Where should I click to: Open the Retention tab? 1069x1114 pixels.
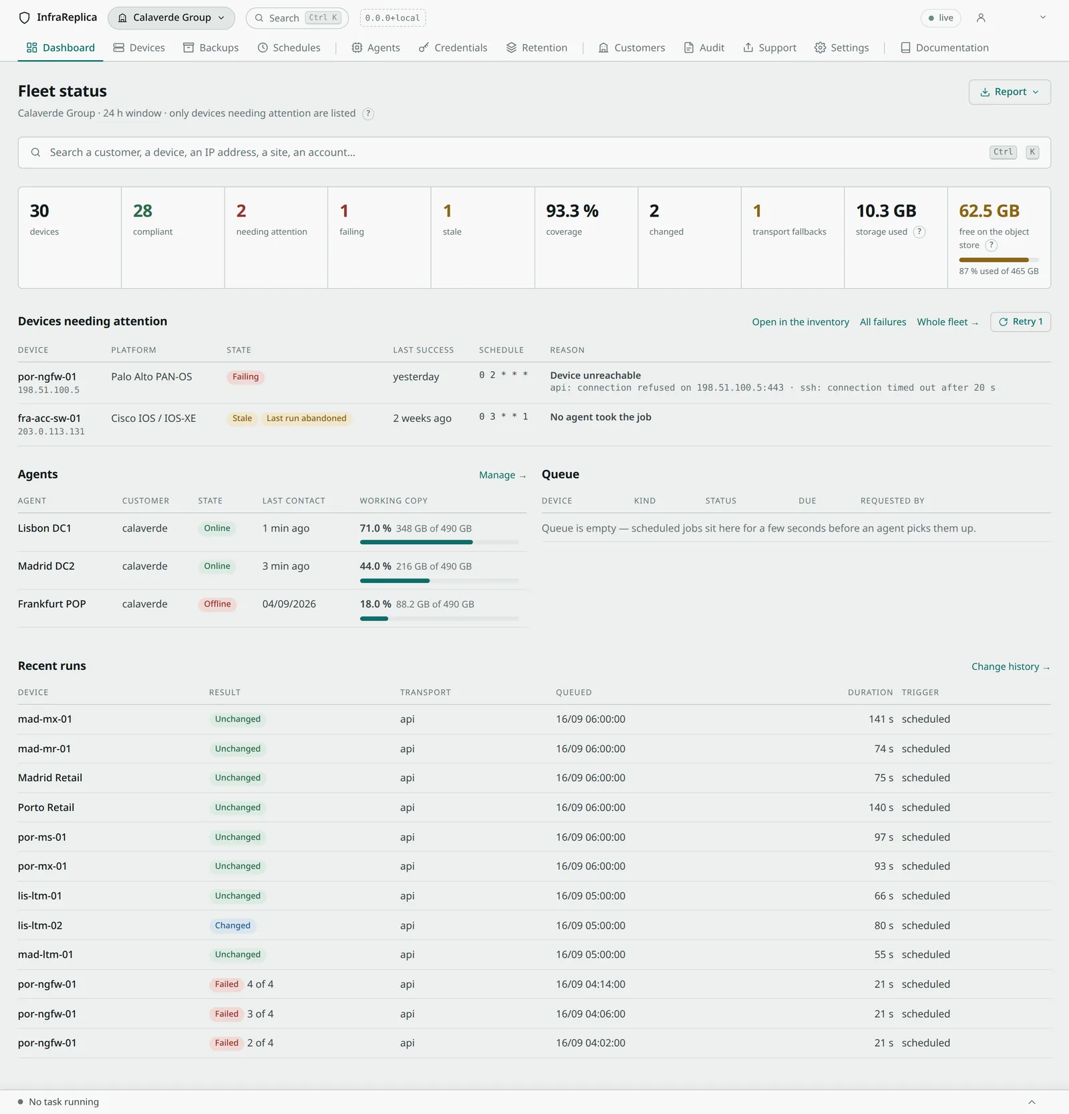click(537, 47)
